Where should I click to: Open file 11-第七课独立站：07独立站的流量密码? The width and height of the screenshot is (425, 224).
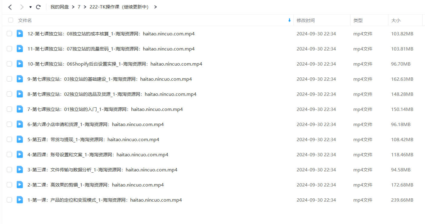pos(111,49)
